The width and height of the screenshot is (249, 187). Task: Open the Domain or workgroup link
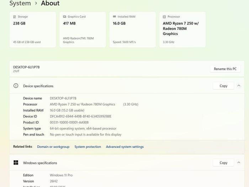[53, 147]
